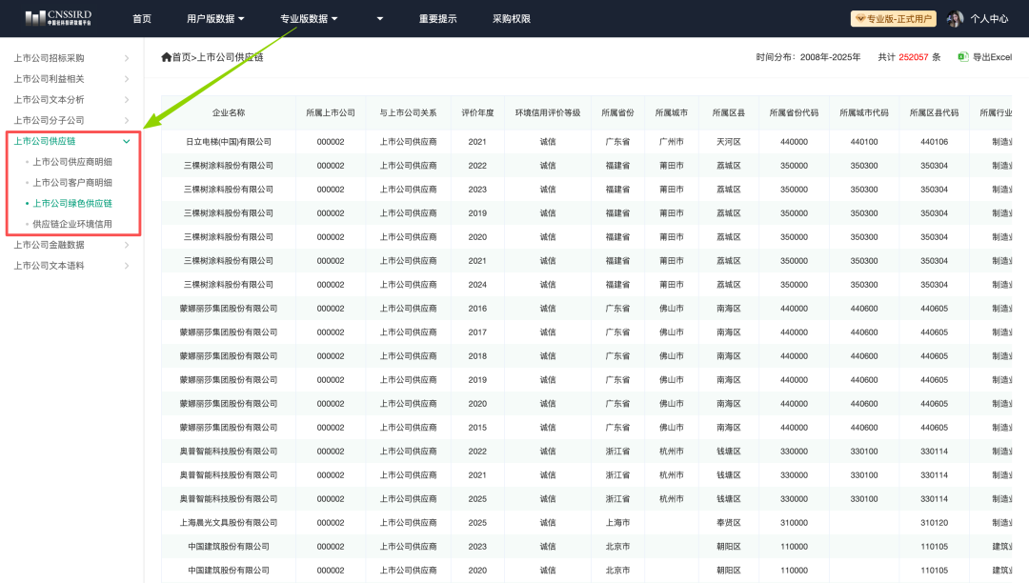Screen dimensions: 1029x583
Task: Open the unlabeled dropdown arrow in navbar
Action: (379, 19)
